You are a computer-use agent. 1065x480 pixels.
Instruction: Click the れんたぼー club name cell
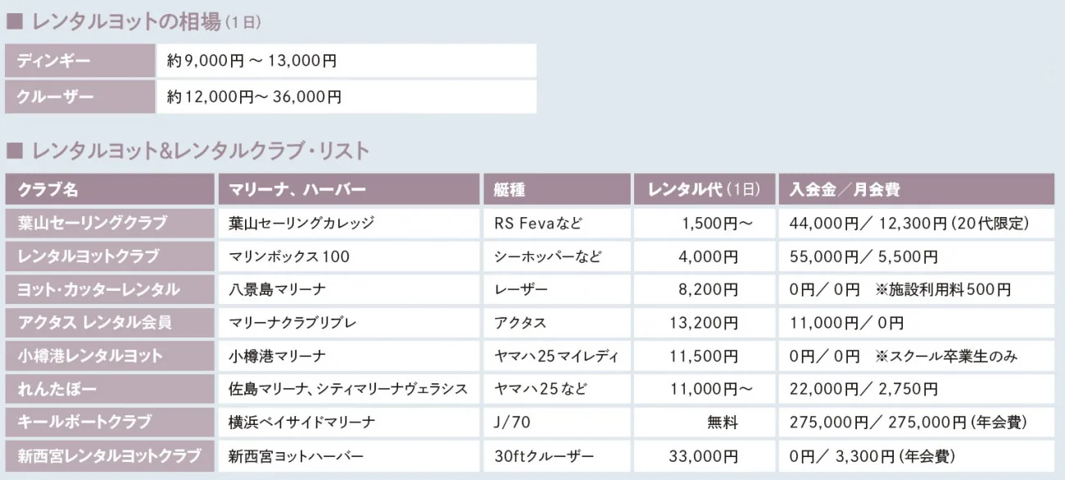(x=109, y=389)
